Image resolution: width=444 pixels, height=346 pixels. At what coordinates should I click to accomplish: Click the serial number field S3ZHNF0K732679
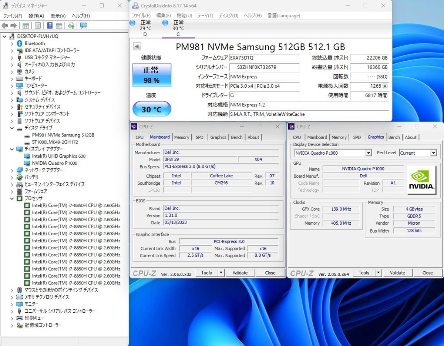point(264,67)
